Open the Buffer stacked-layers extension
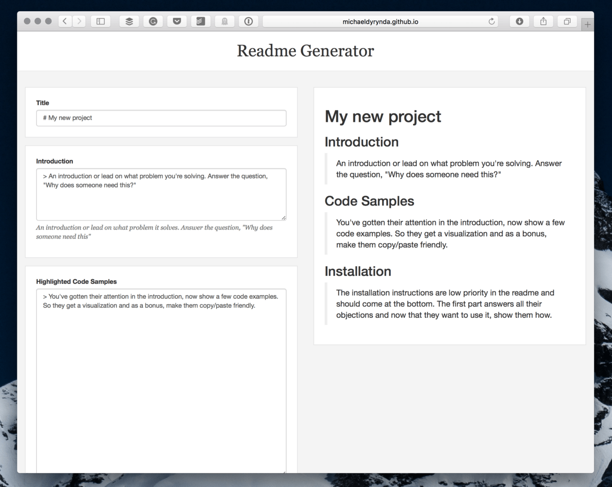Image resolution: width=612 pixels, height=487 pixels. click(129, 21)
